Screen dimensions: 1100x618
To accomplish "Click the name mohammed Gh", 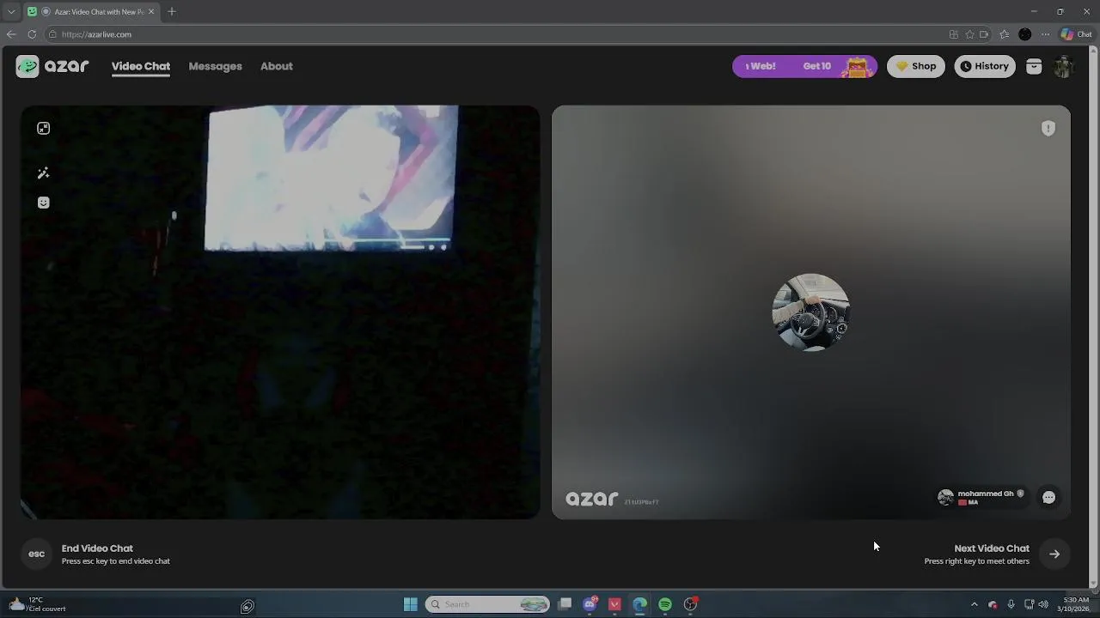I will coord(986,494).
